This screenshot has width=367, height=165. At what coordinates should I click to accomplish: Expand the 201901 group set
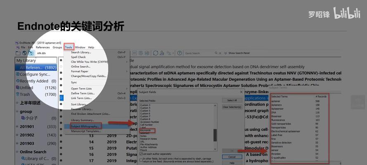pyautogui.click(x=17, y=127)
